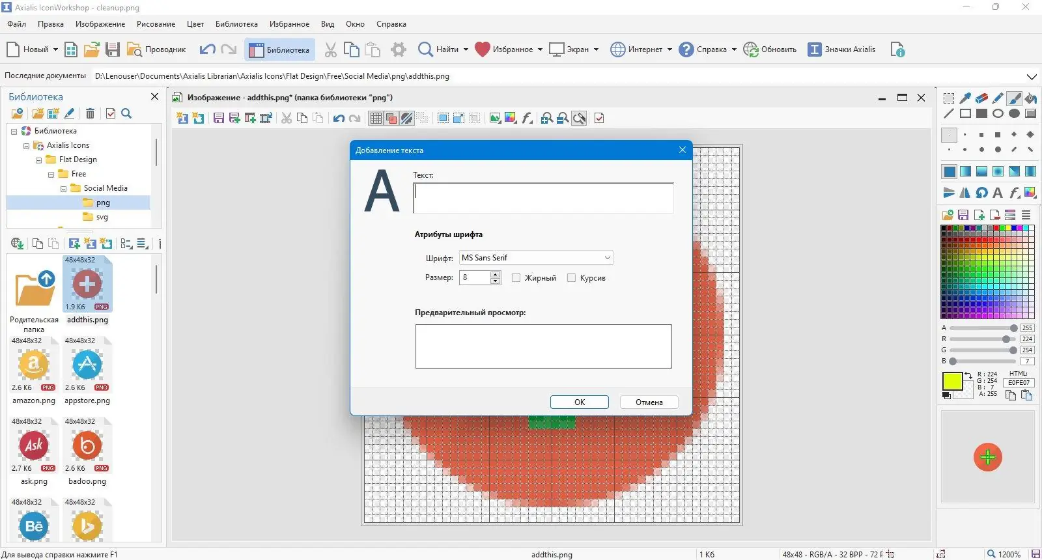1042x560 pixels.
Task: Click the save icon in image window toolbar
Action: click(x=219, y=118)
